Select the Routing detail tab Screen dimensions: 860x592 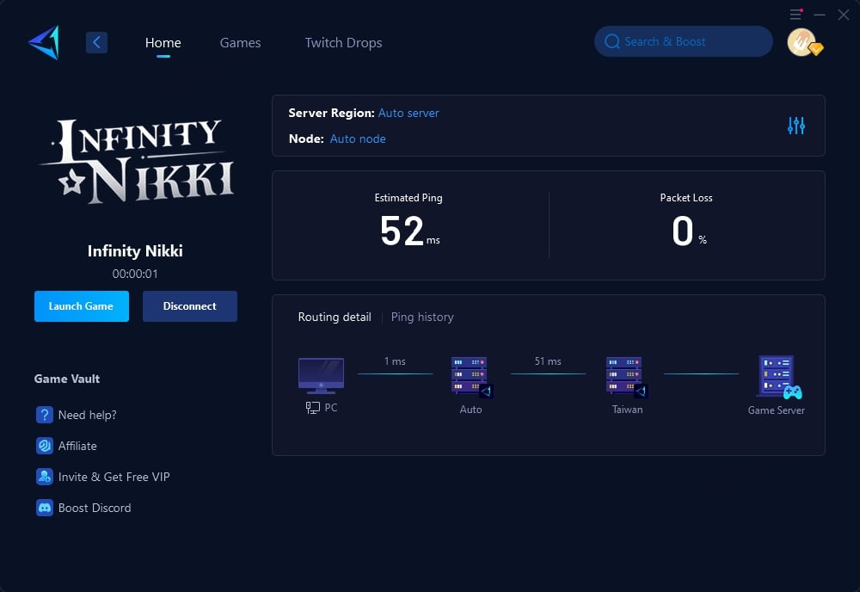click(335, 318)
